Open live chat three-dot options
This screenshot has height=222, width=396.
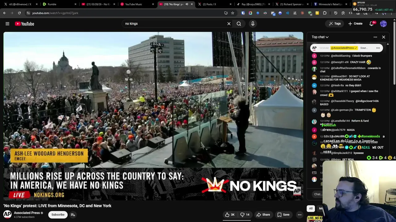click(375, 37)
